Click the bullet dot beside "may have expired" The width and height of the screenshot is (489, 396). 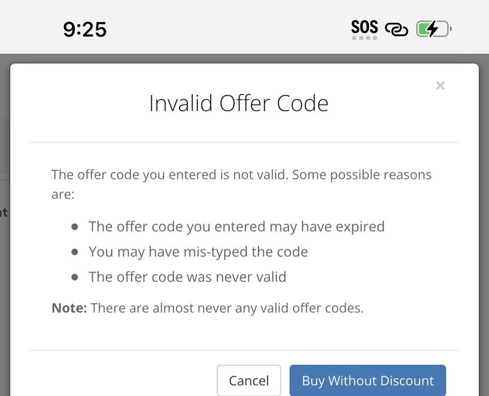75,227
